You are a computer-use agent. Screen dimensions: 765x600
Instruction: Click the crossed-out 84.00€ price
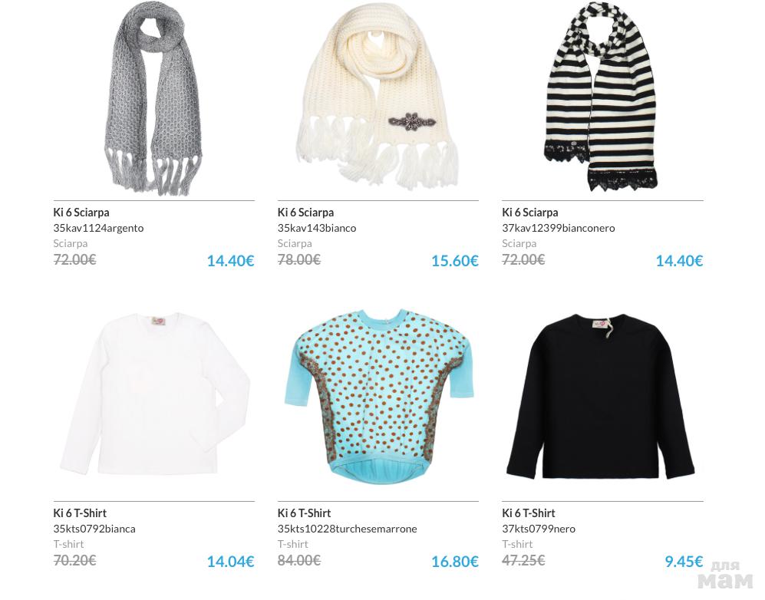pos(299,561)
